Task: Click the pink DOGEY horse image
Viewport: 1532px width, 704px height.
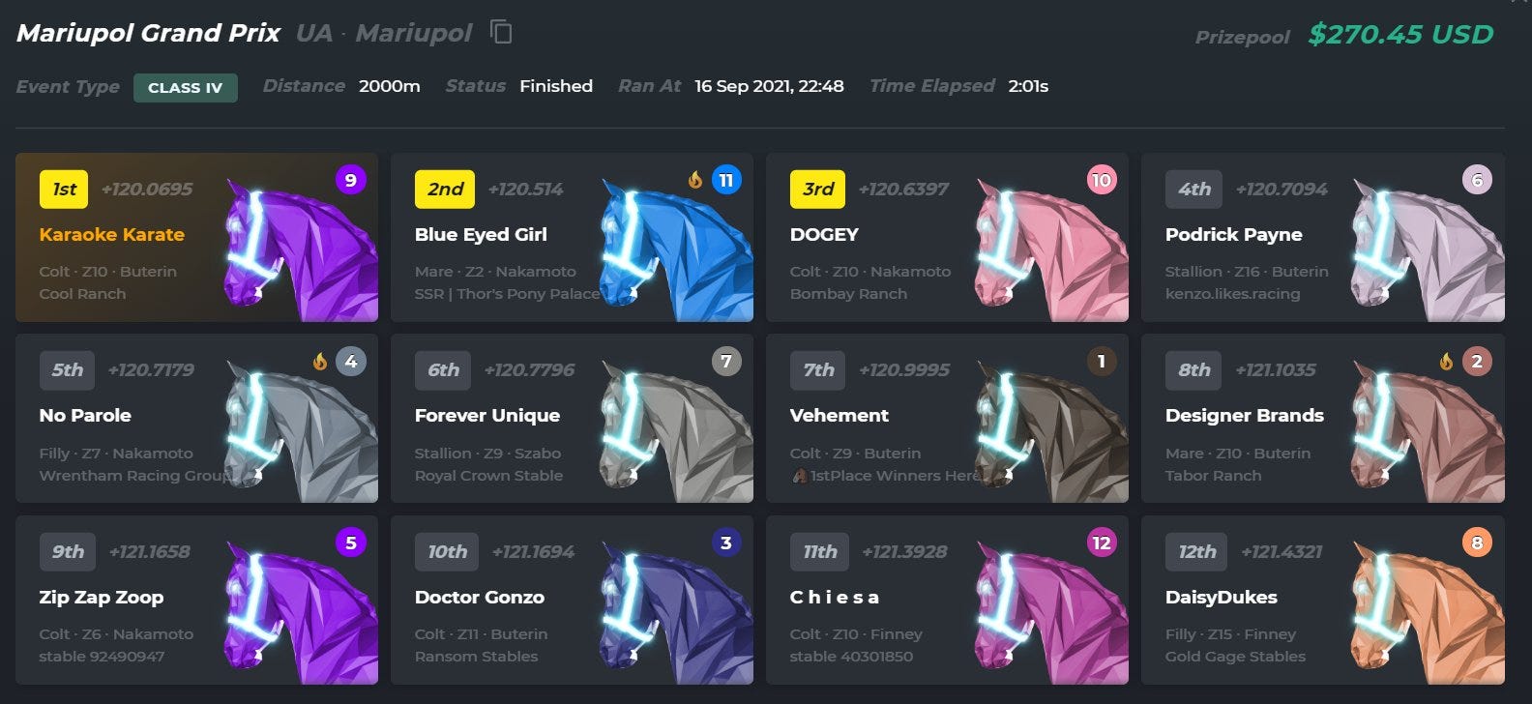Action: pyautogui.click(x=1050, y=249)
